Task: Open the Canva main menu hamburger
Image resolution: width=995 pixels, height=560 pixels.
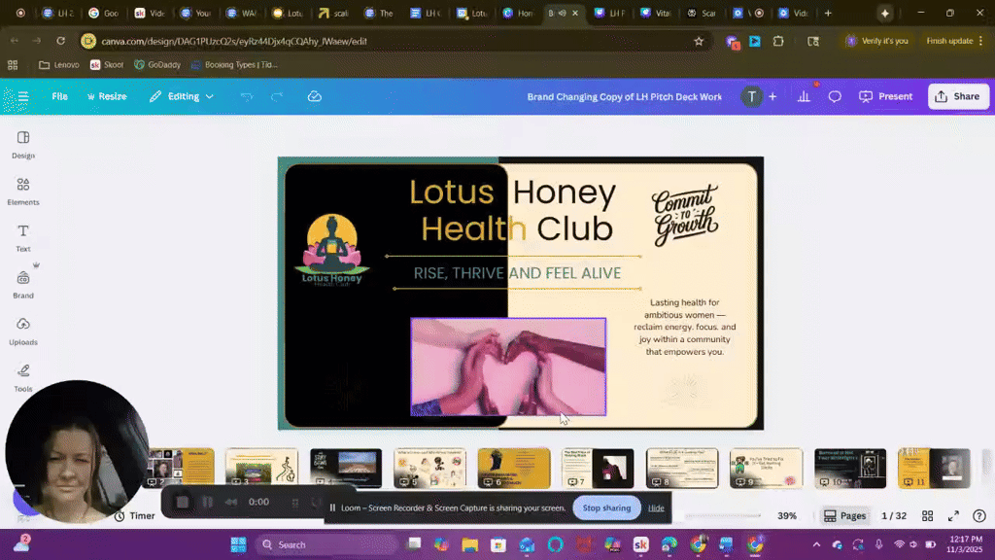Action: pos(23,96)
